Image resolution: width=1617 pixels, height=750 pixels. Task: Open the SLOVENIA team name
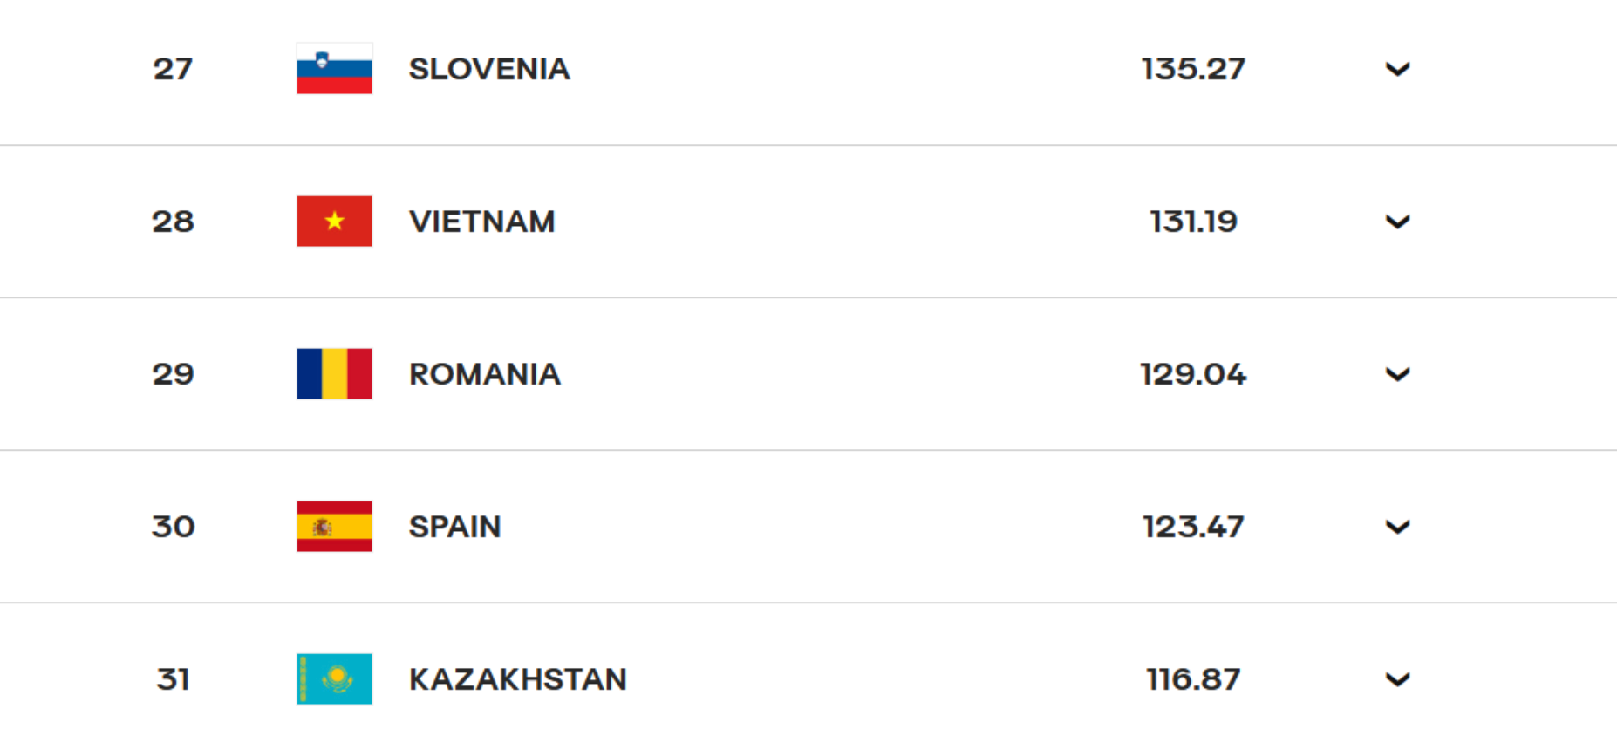489,69
